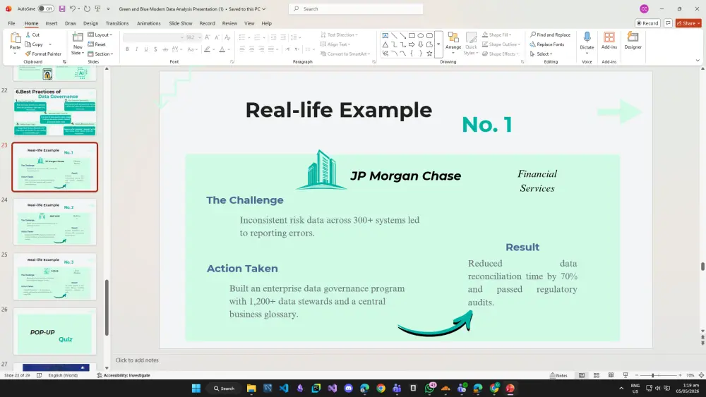The height and width of the screenshot is (397, 706).
Task: Click Accessibility: Investigate in status bar
Action: point(124,375)
